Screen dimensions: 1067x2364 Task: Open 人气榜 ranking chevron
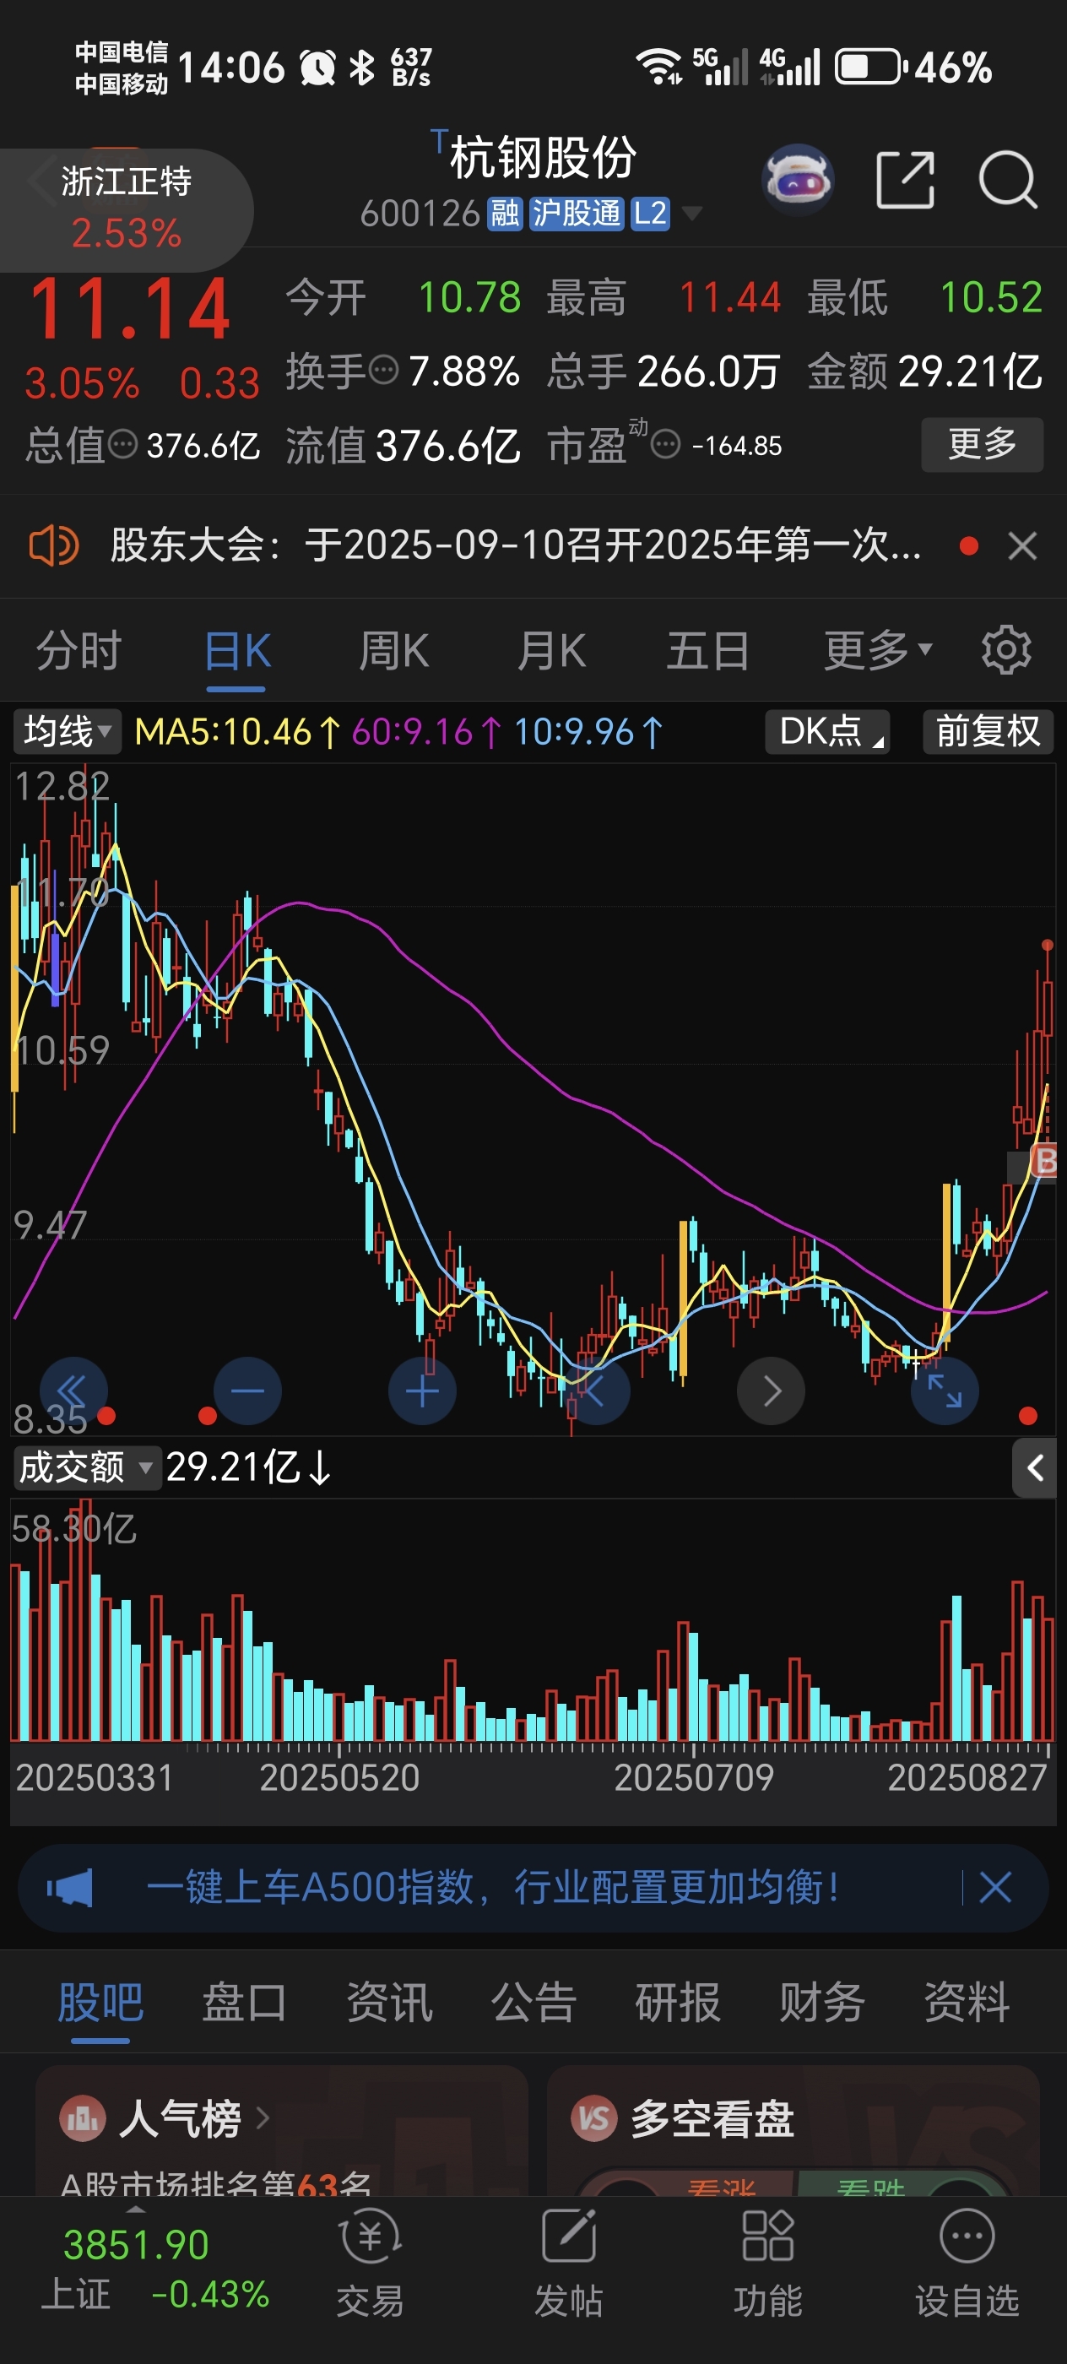coord(263,2118)
